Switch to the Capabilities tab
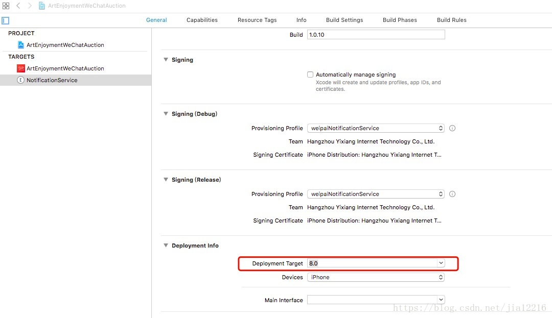 click(x=202, y=20)
